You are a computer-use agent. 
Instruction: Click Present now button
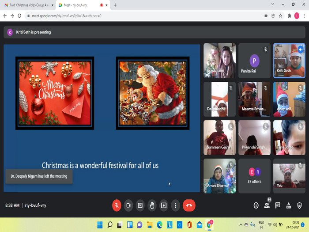(164, 205)
